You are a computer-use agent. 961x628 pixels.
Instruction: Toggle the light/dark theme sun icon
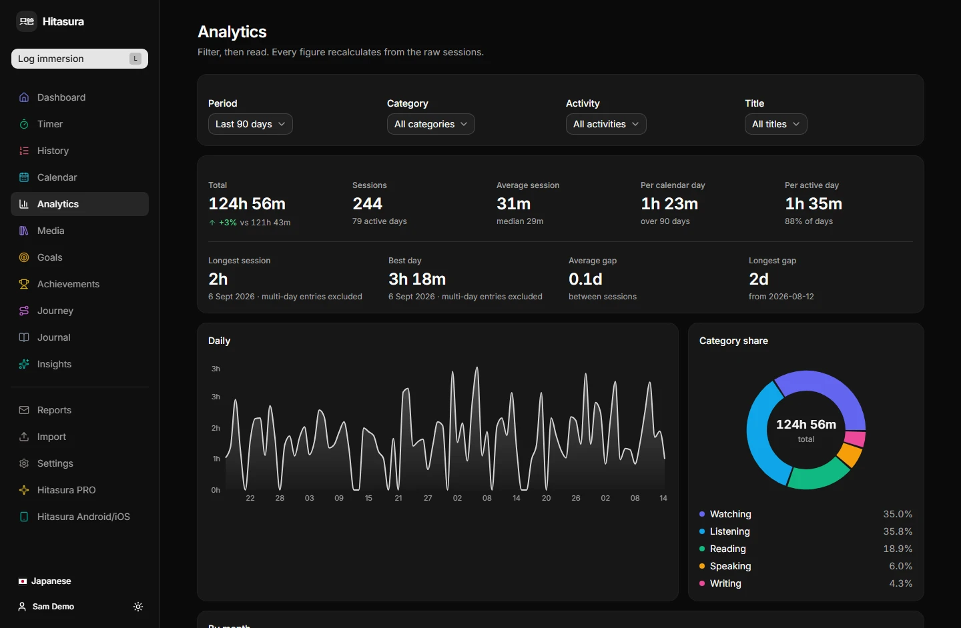point(138,607)
